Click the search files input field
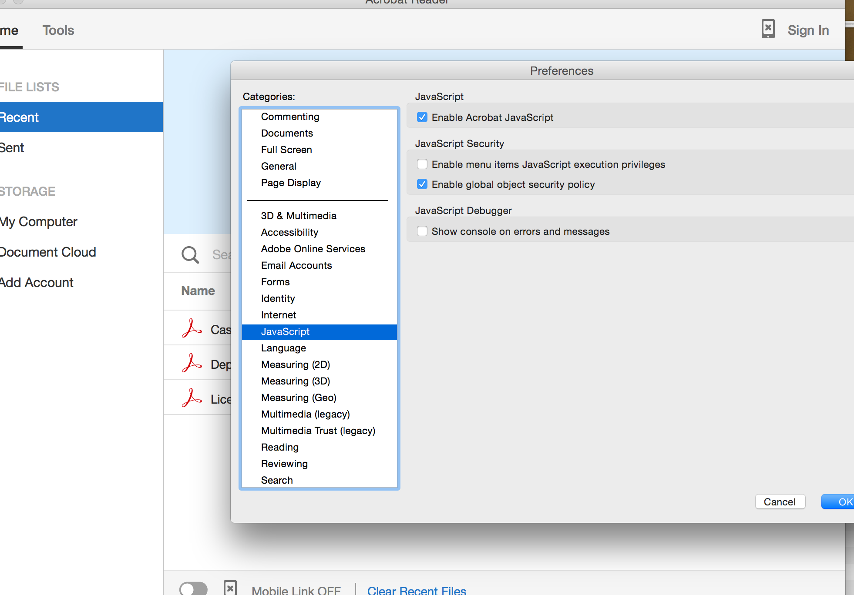The height and width of the screenshot is (595, 854). pyautogui.click(x=221, y=255)
